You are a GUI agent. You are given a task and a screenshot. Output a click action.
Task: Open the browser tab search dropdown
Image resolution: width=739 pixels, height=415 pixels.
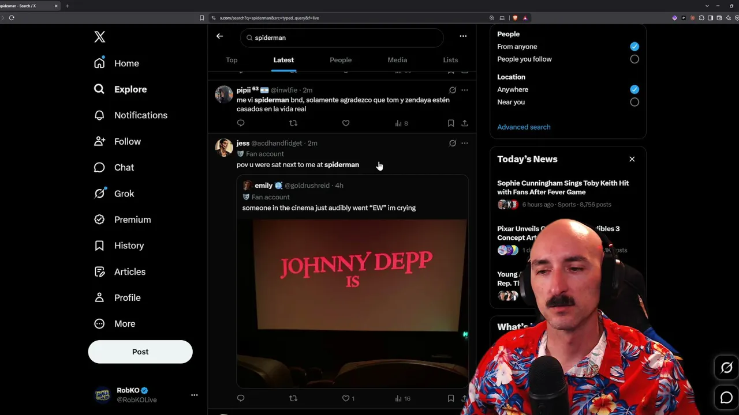[x=707, y=6]
